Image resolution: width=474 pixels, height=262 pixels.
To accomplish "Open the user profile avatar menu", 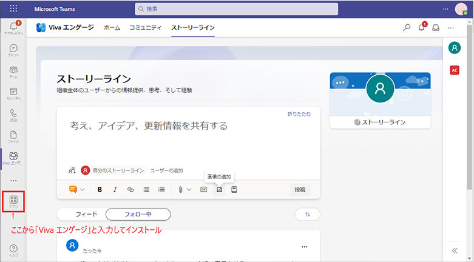I will pyautogui.click(x=461, y=9).
